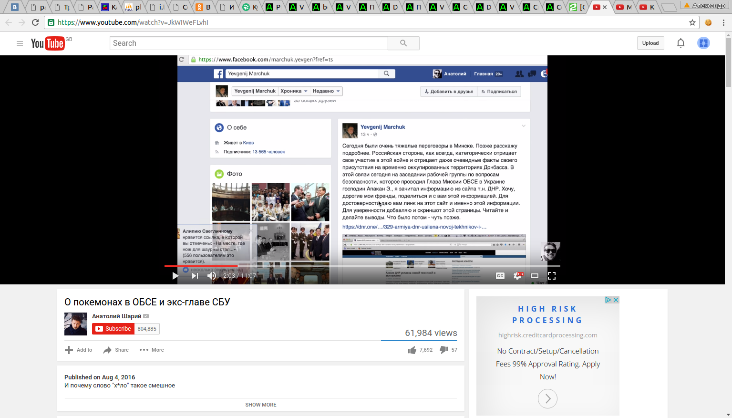This screenshot has width=732, height=418.
Task: Click the HIGH RISK PROCESSING ad title
Action: [x=547, y=314]
